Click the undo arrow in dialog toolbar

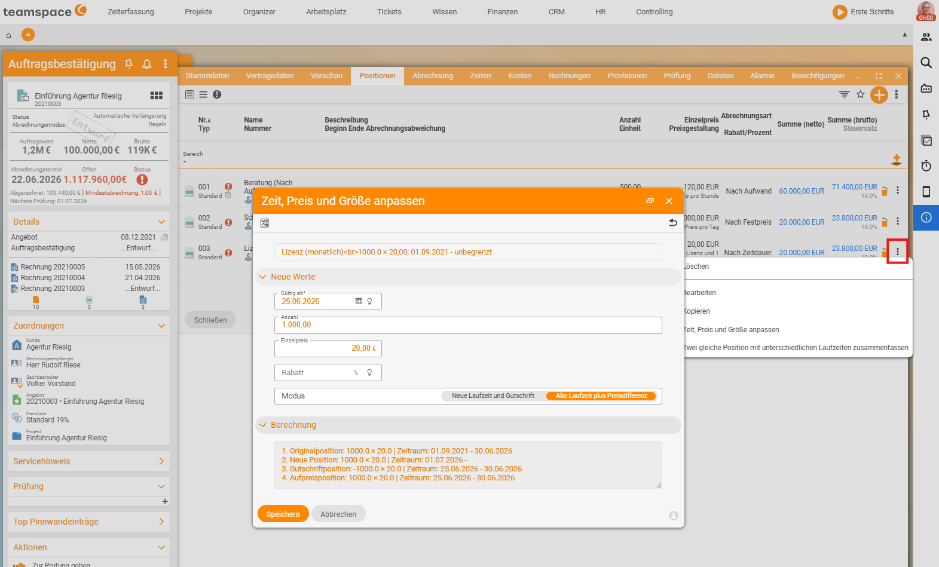tap(673, 222)
